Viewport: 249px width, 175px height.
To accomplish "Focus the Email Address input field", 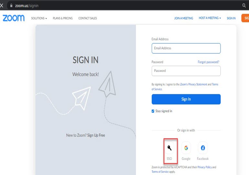I will [186, 48].
